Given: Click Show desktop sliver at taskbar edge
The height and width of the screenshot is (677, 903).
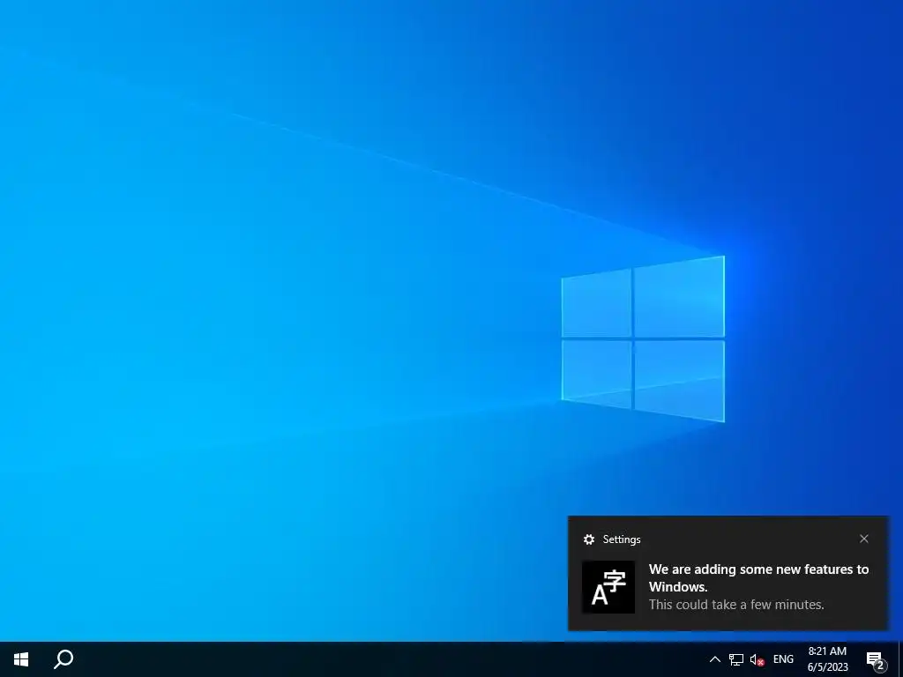Looking at the screenshot, I should tap(900, 659).
